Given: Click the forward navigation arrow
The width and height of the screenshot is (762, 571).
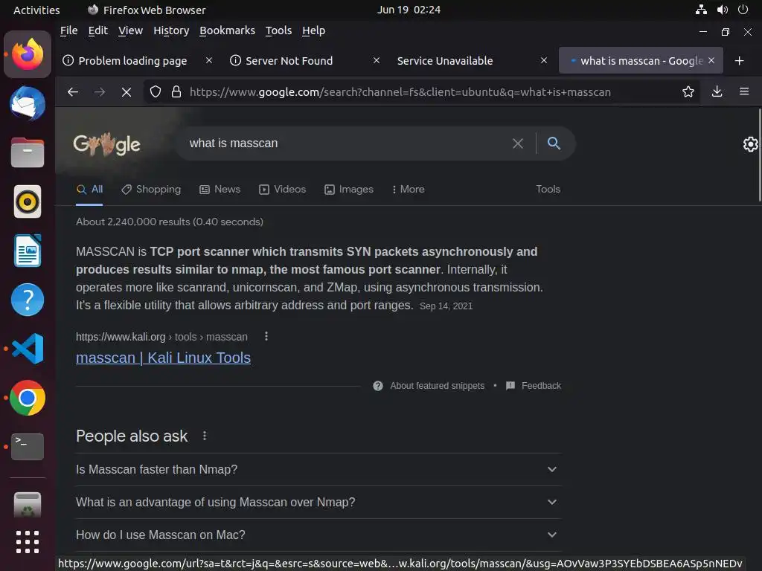Looking at the screenshot, I should tap(100, 91).
